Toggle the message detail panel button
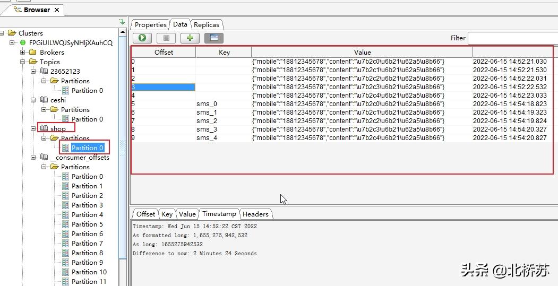 [x=214, y=38]
